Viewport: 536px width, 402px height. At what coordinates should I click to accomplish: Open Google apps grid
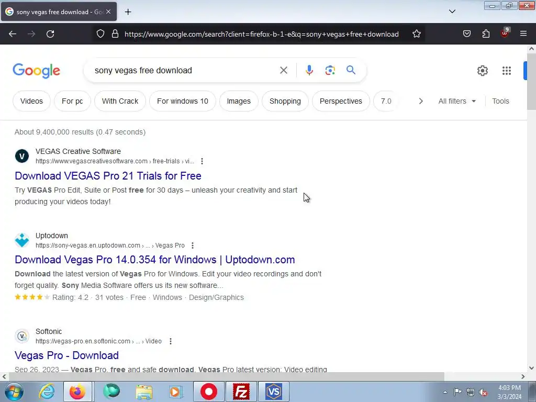507,71
